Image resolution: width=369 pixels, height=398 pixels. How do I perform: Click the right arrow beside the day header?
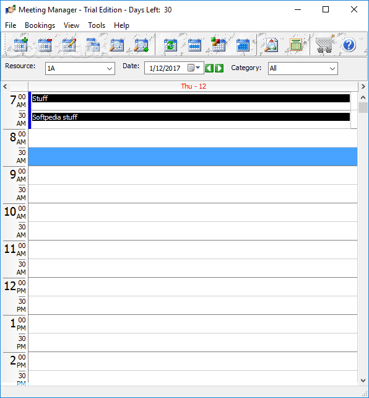(363, 87)
